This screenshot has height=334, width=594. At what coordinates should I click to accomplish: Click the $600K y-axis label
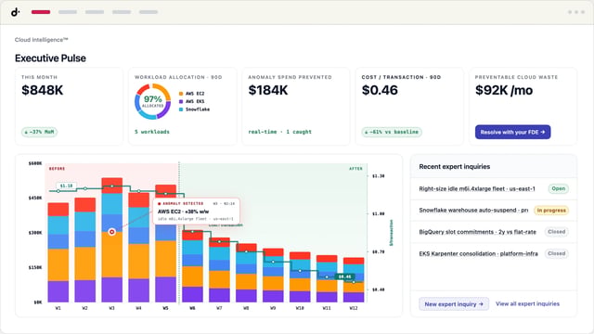pos(35,163)
